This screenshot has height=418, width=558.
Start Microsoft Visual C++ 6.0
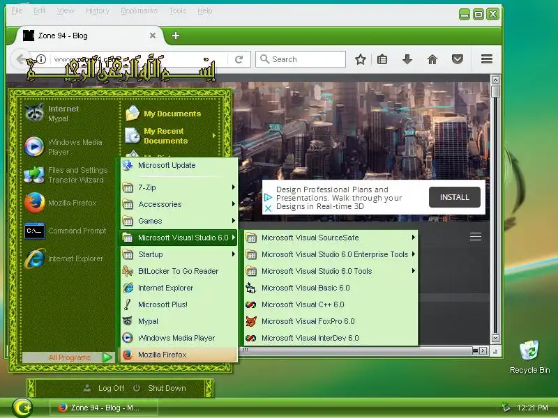click(331, 304)
